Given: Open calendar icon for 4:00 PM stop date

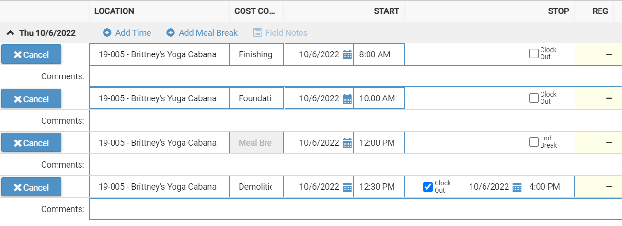Looking at the screenshot, I should [517, 187].
